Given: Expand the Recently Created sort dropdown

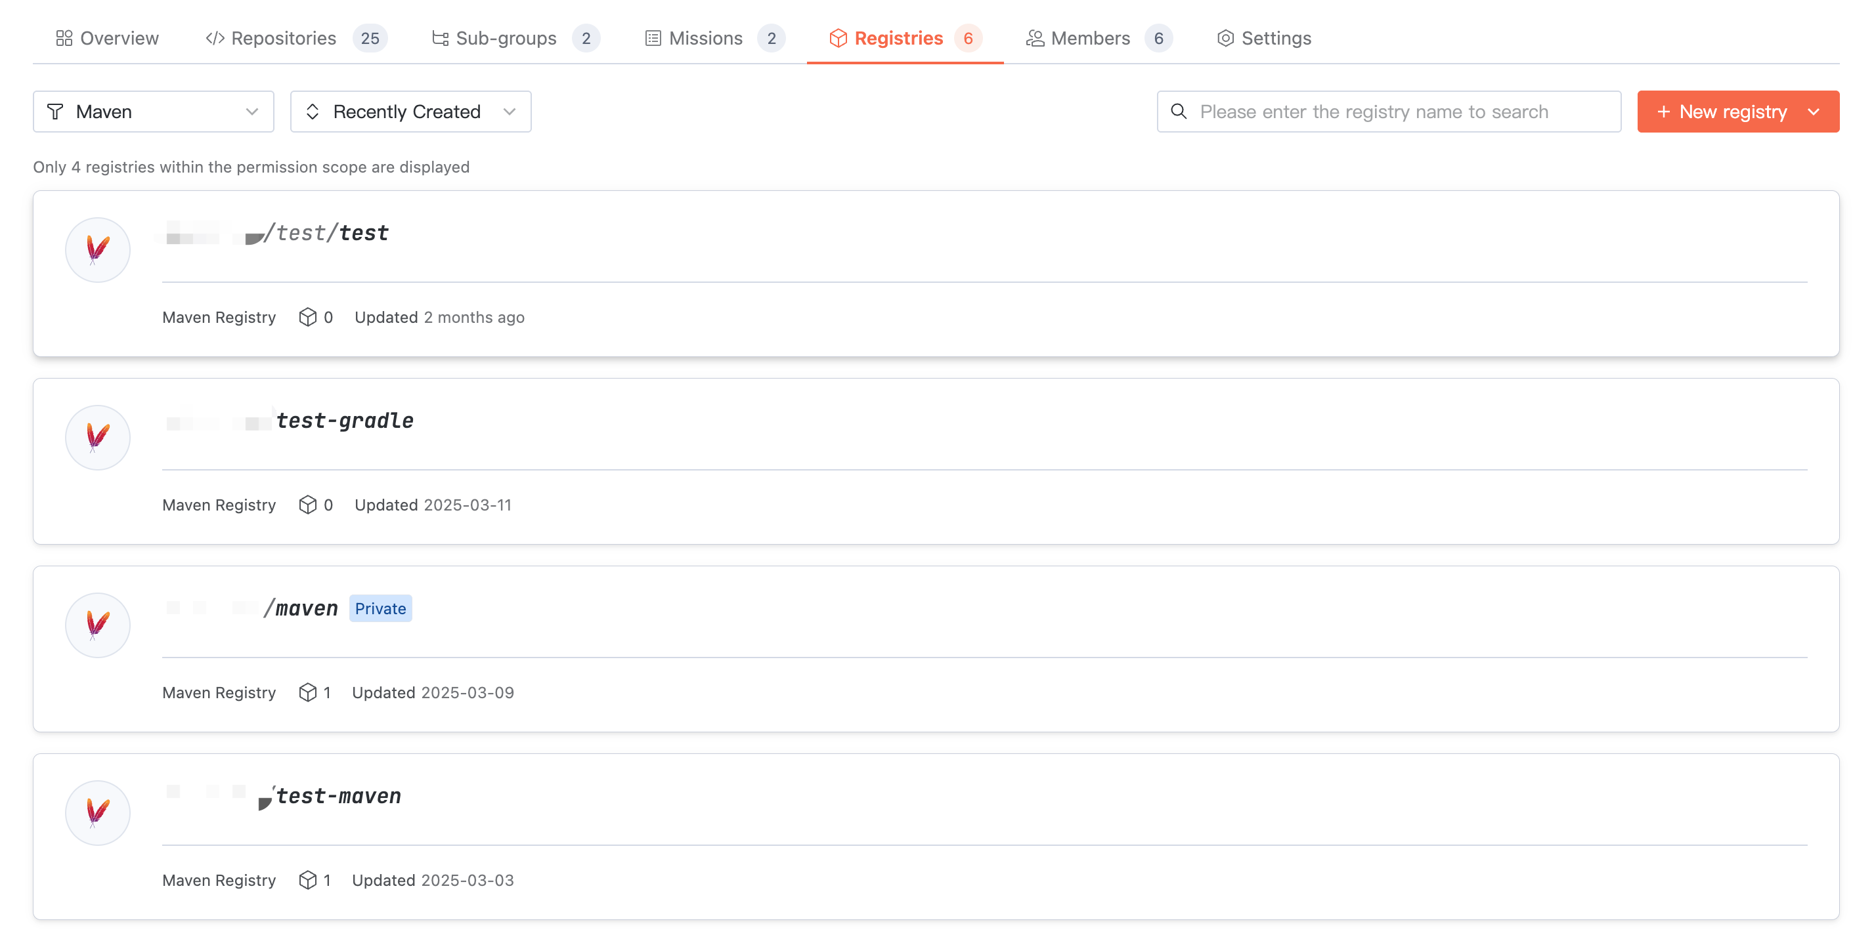Looking at the screenshot, I should [410, 112].
